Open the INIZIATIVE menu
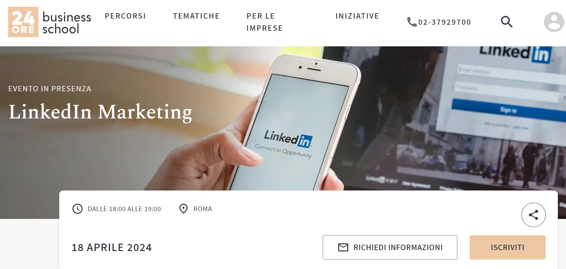The width and height of the screenshot is (566, 269). tap(357, 16)
